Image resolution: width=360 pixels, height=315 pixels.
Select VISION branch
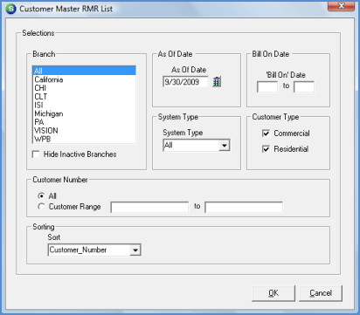click(x=84, y=131)
